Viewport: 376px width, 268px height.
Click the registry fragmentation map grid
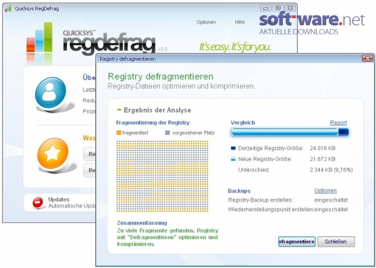pyautogui.click(x=163, y=176)
